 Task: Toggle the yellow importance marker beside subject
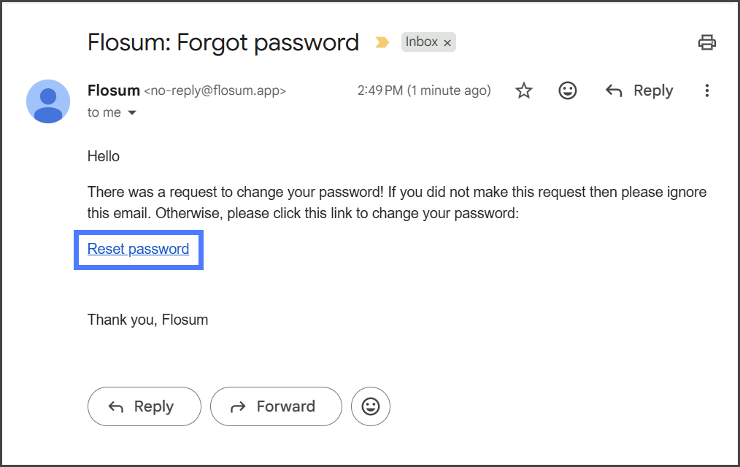click(382, 42)
